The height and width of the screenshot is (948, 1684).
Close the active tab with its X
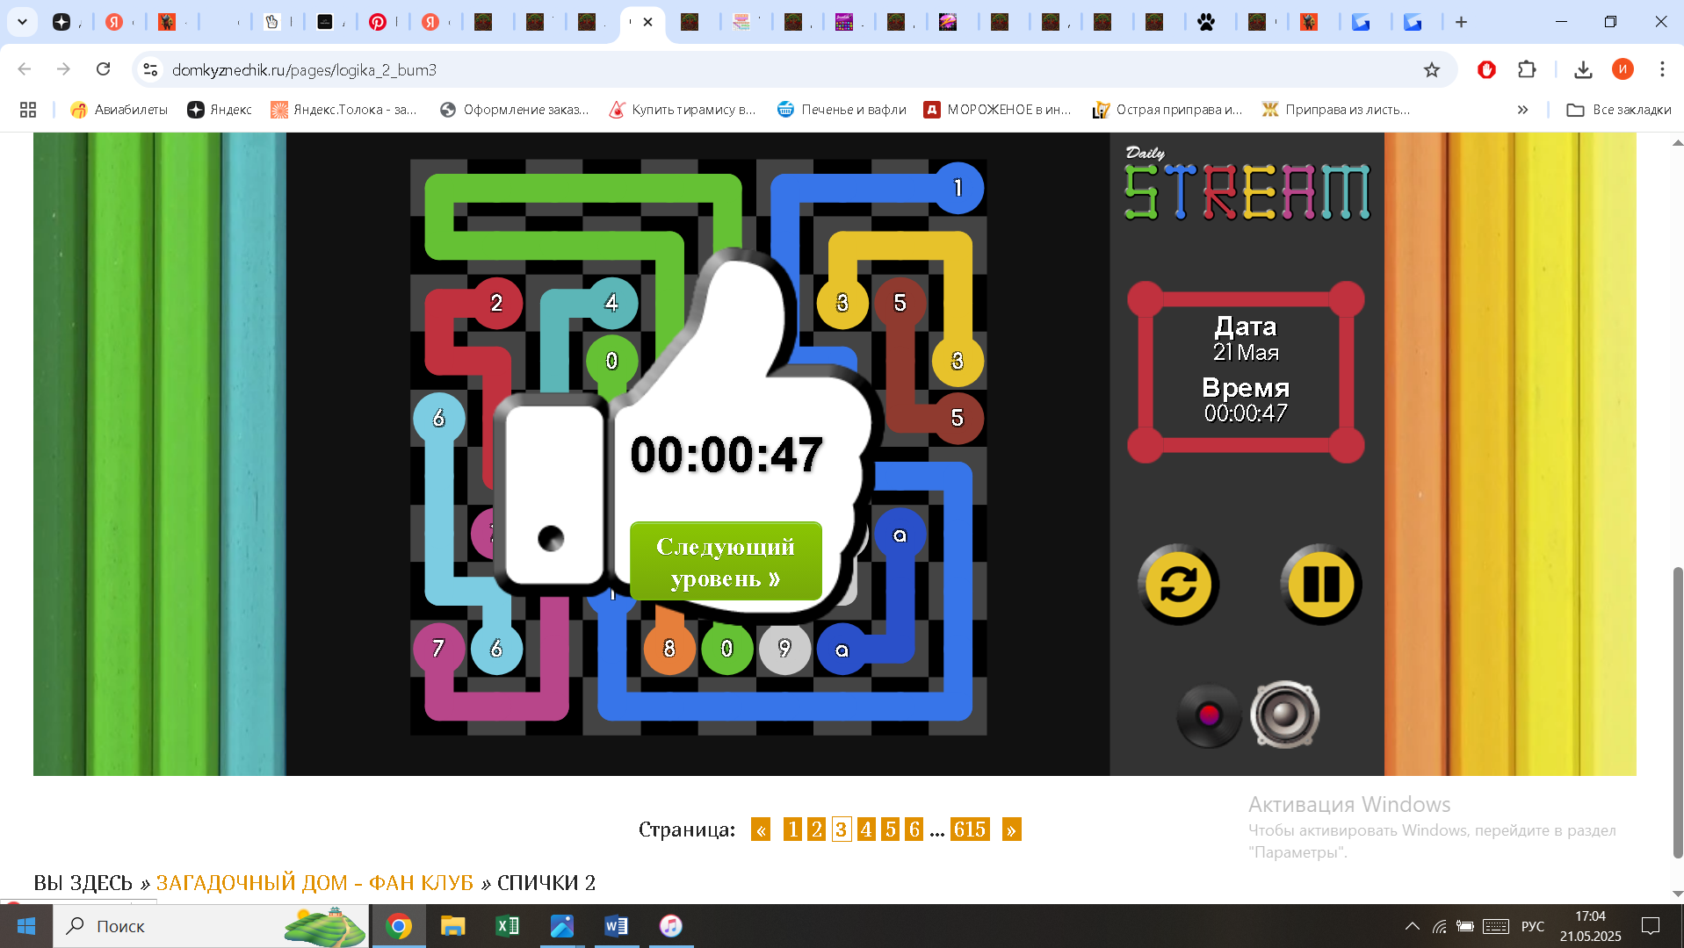click(647, 22)
